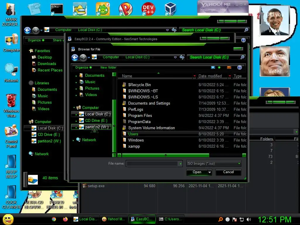Click New folder in Browse dialog toolbar
Screen dimensions: 300x225
pyautogui.click(x=108, y=67)
